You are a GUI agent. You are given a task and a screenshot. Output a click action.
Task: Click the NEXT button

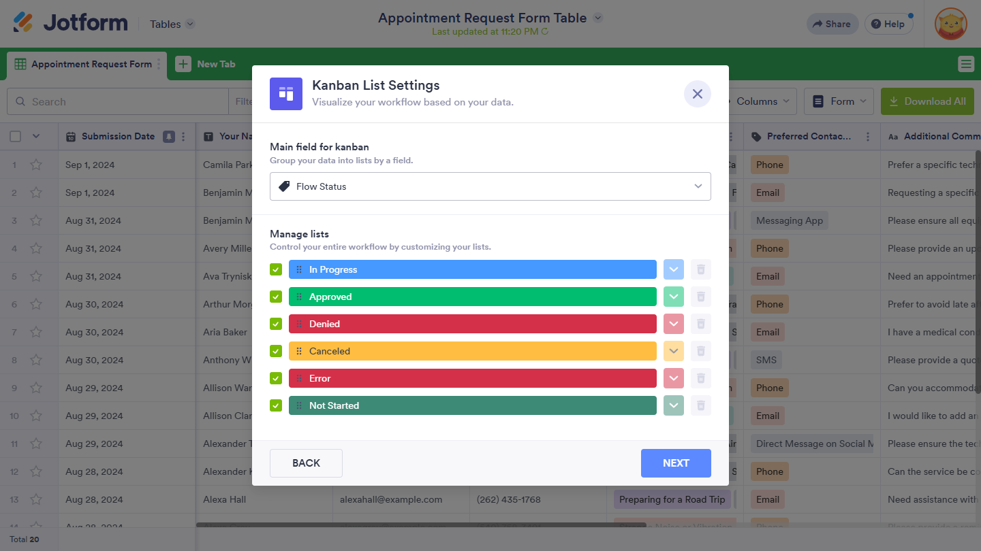[x=676, y=463]
